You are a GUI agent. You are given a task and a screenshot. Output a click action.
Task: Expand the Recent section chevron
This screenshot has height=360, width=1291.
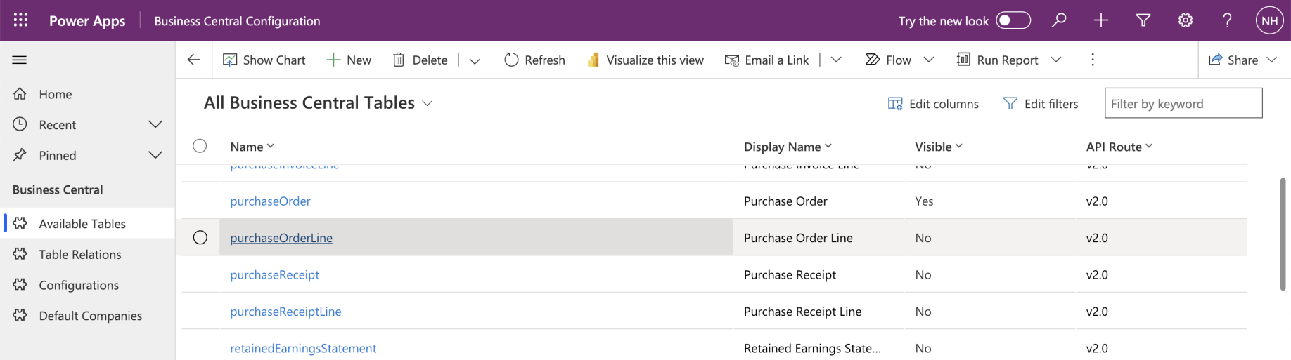pos(155,124)
